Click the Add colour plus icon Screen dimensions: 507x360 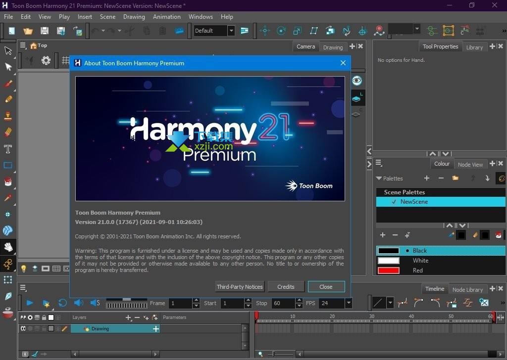[x=383, y=235]
